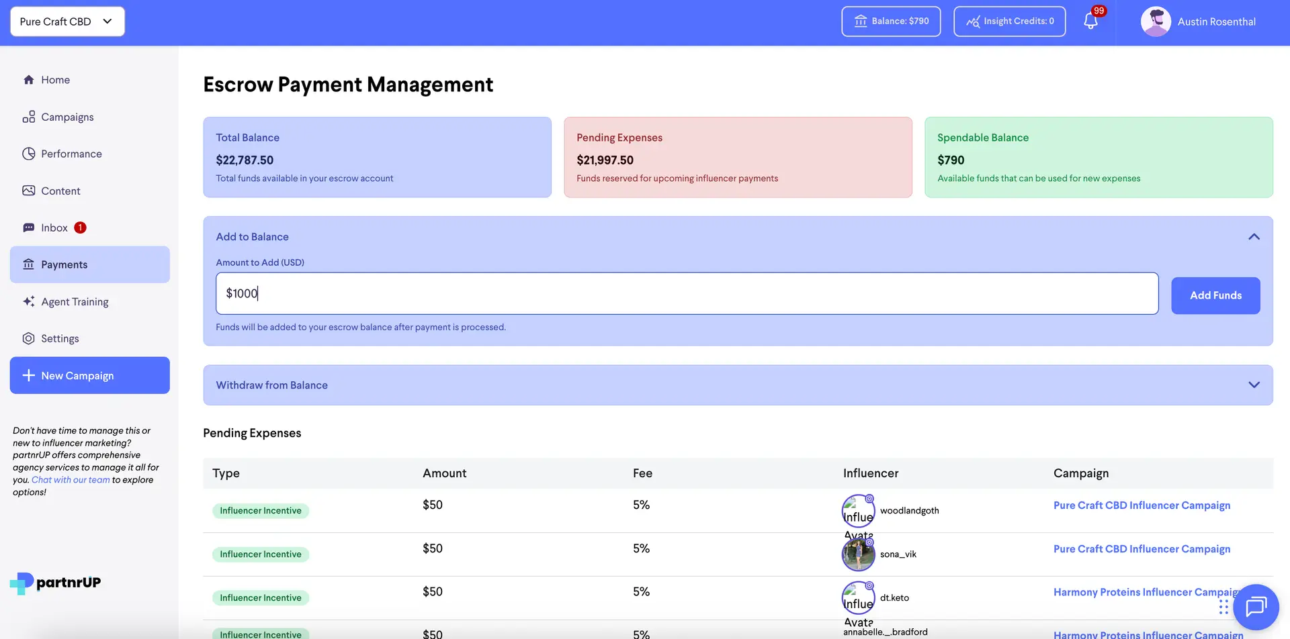Open the Pure Craft CBD workspace dropdown
Viewport: 1290px width, 639px height.
pos(67,21)
